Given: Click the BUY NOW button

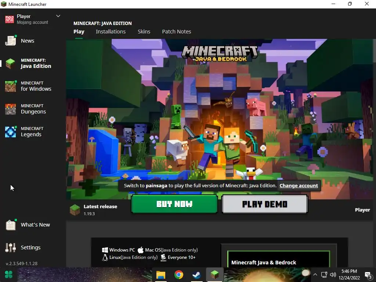Looking at the screenshot, I should [x=174, y=204].
